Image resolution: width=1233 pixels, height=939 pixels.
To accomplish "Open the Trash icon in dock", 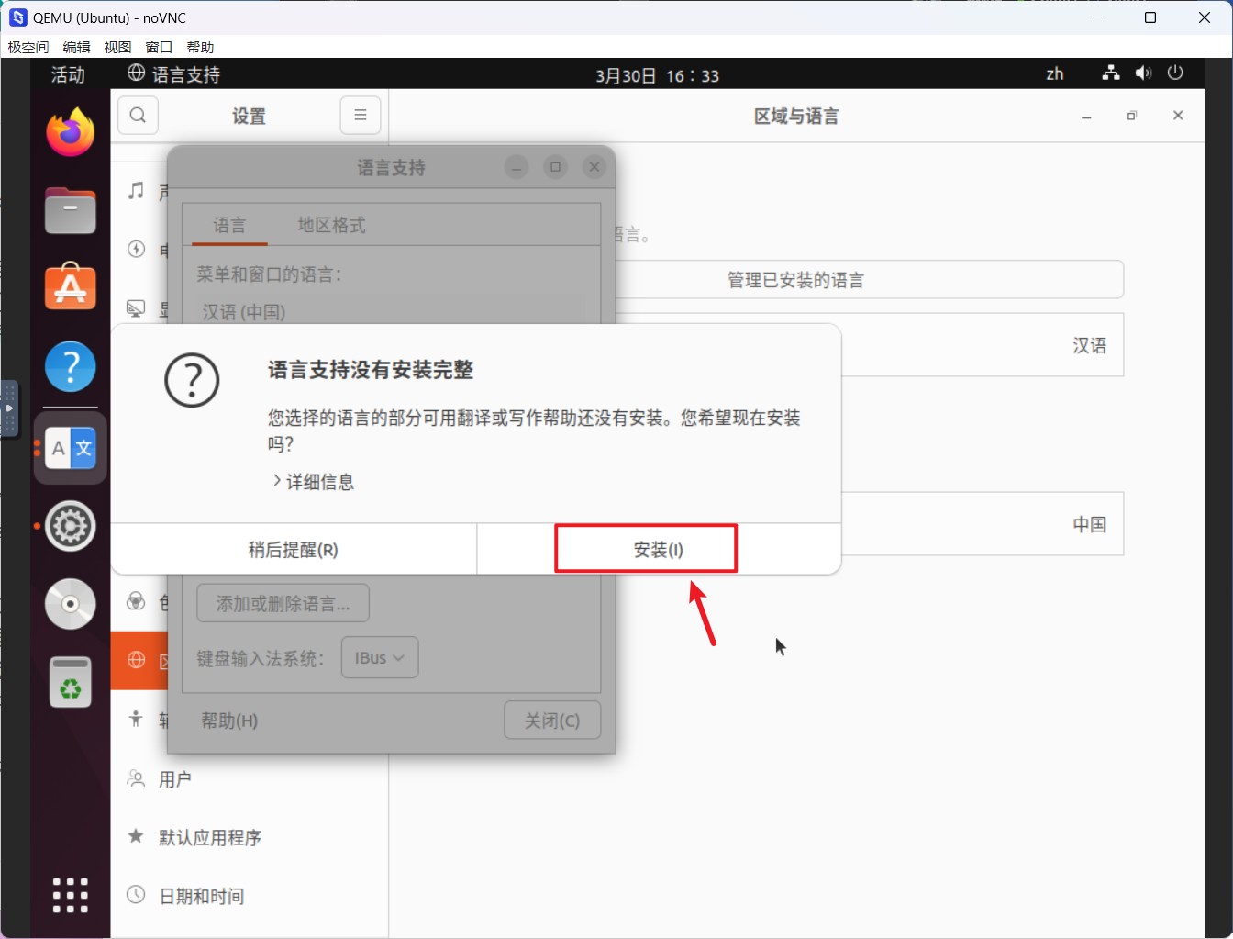I will point(71,682).
